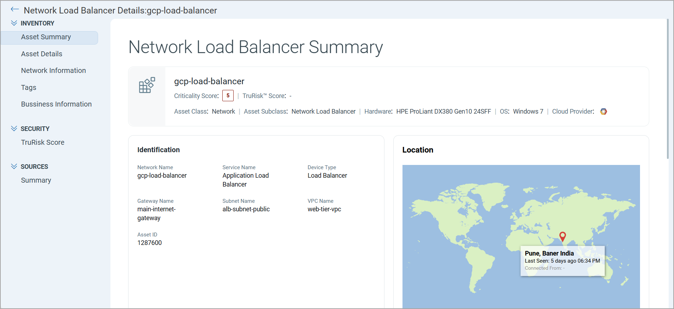Open the Sources Summary page

(36, 180)
